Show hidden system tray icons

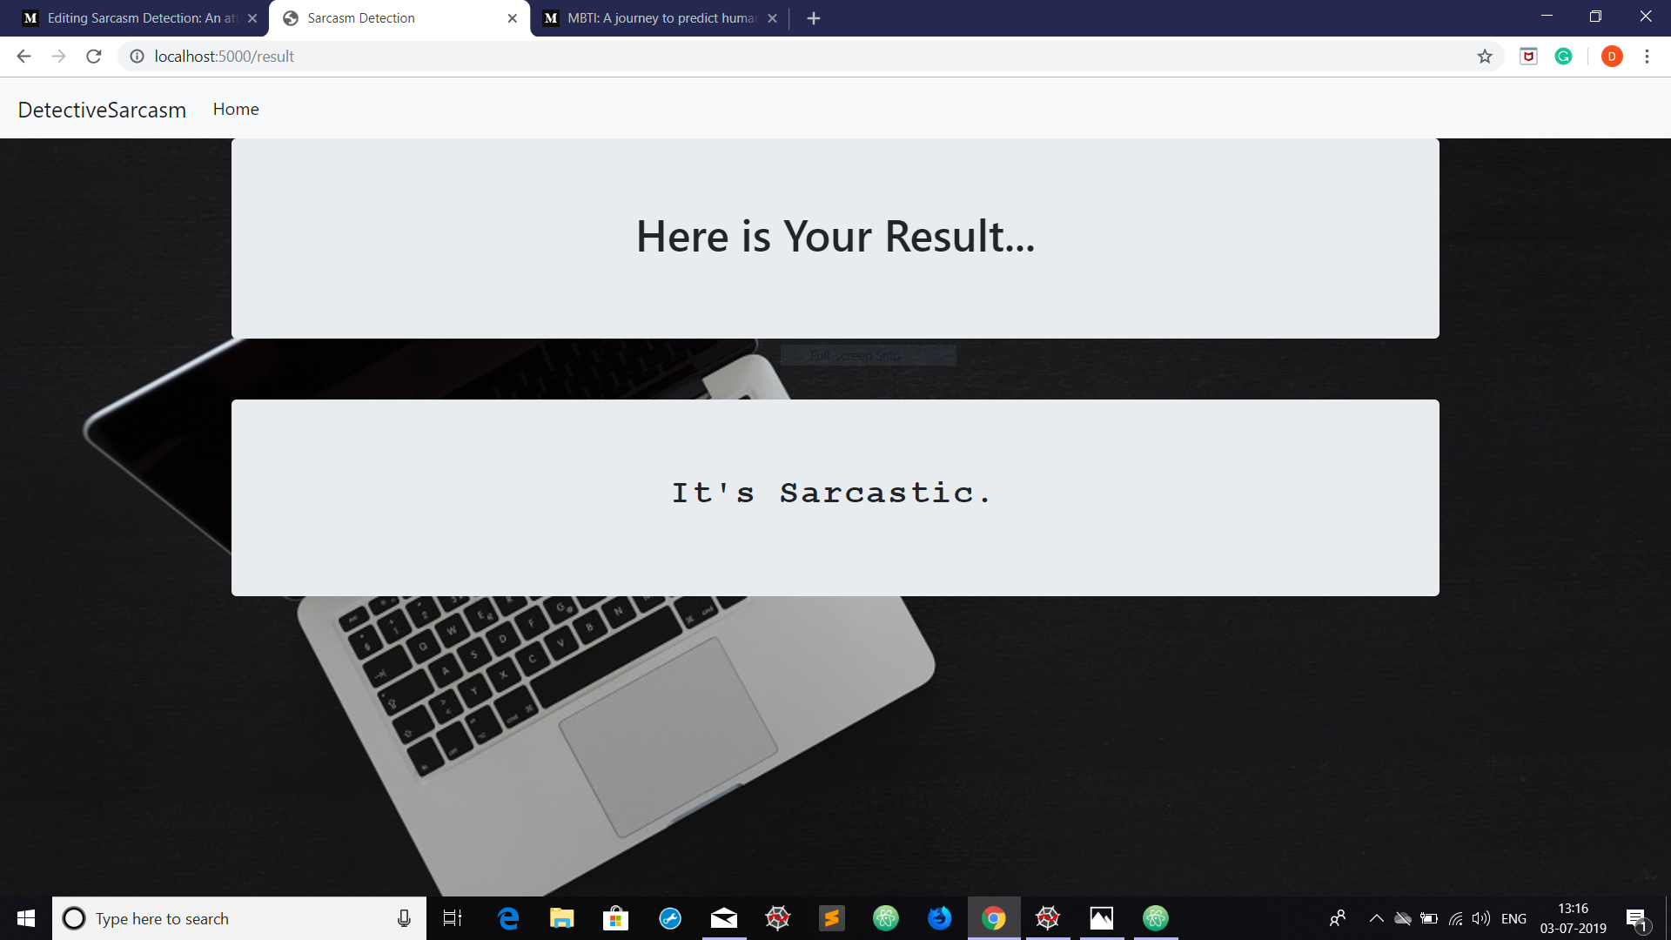tap(1376, 918)
